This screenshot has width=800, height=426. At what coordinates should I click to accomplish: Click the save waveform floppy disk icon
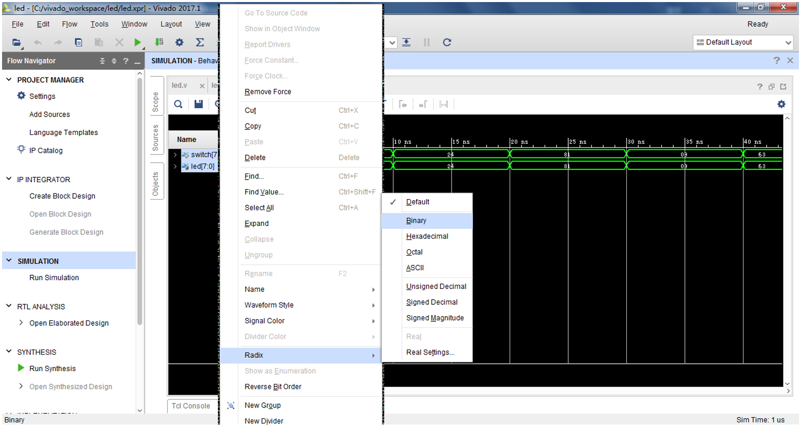point(198,104)
